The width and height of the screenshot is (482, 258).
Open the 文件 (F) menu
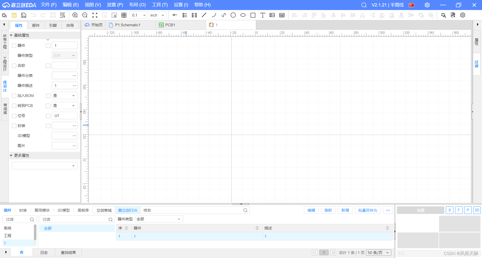pyautogui.click(x=49, y=5)
